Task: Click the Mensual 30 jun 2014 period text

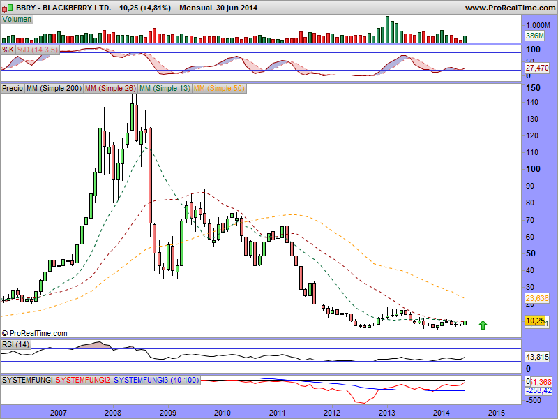Action: pos(218,8)
